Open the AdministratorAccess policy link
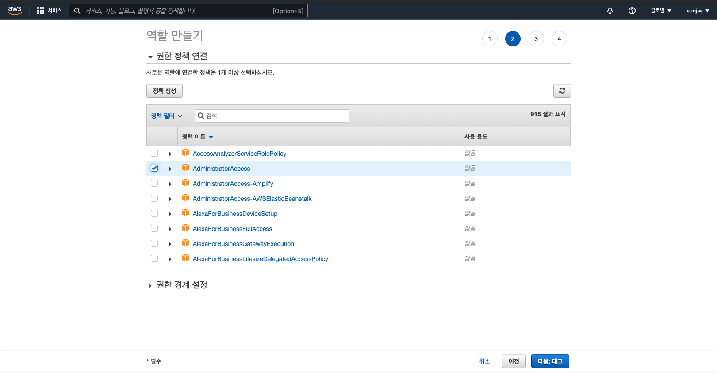 tap(222, 169)
